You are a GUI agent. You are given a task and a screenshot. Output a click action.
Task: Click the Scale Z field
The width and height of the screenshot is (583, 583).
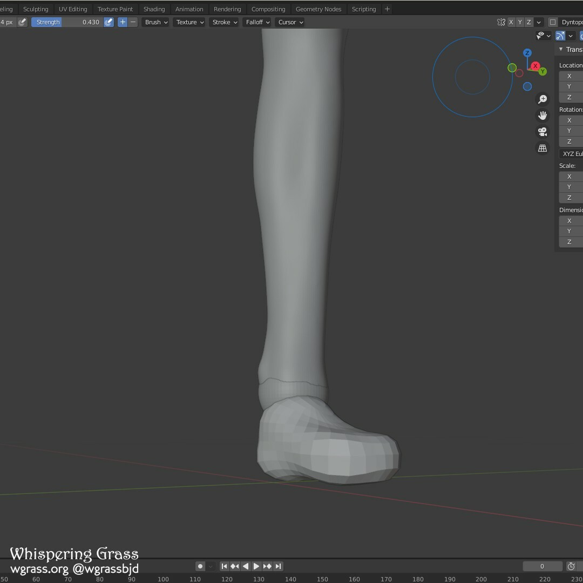coord(571,198)
